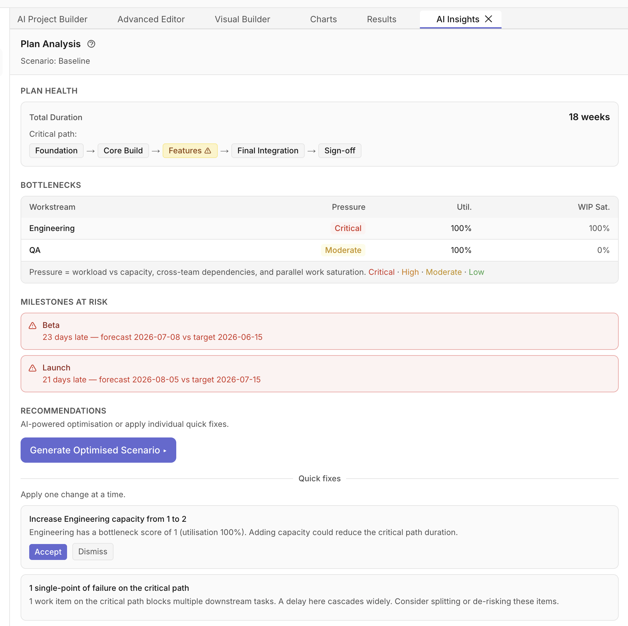The width and height of the screenshot is (628, 626).
Task: Click the warning triangle beside the Launch milestone
Action: click(x=33, y=368)
